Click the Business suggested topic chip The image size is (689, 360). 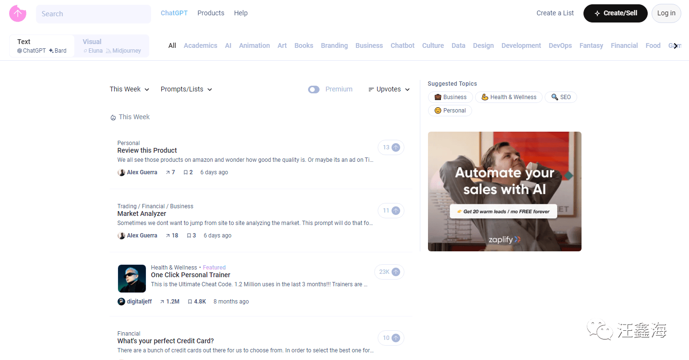451,97
